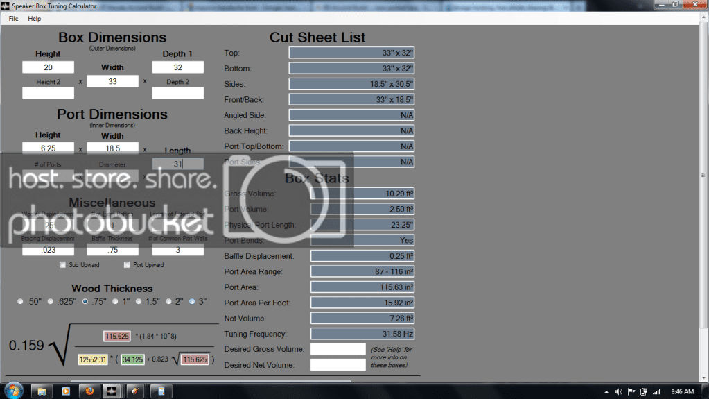709x399 pixels.
Task: Show hidden system tray icons
Action: click(606, 392)
